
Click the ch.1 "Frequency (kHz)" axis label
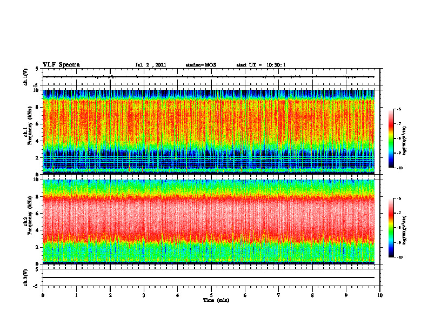30,125
